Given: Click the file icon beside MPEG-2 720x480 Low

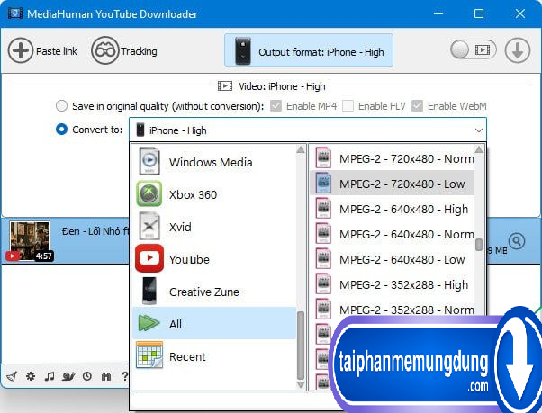Looking at the screenshot, I should click(x=323, y=184).
